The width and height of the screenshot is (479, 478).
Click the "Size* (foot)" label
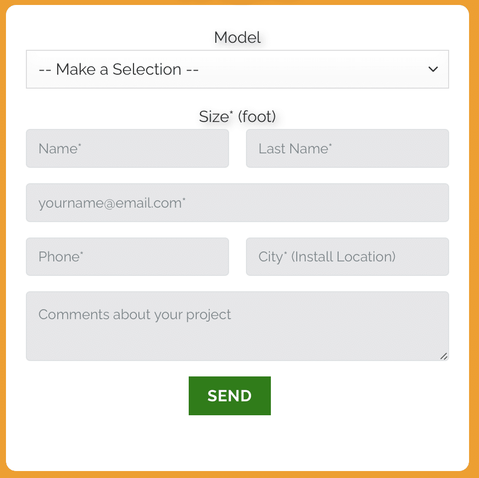point(237,117)
